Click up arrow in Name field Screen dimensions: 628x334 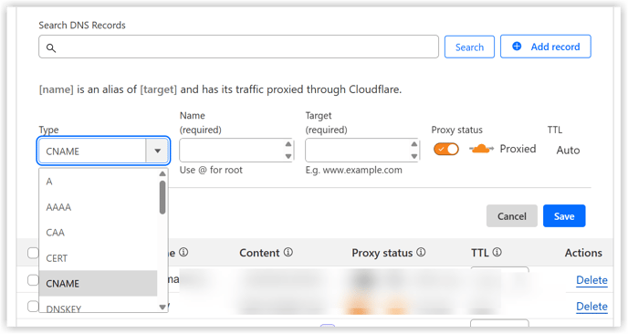[288, 144]
